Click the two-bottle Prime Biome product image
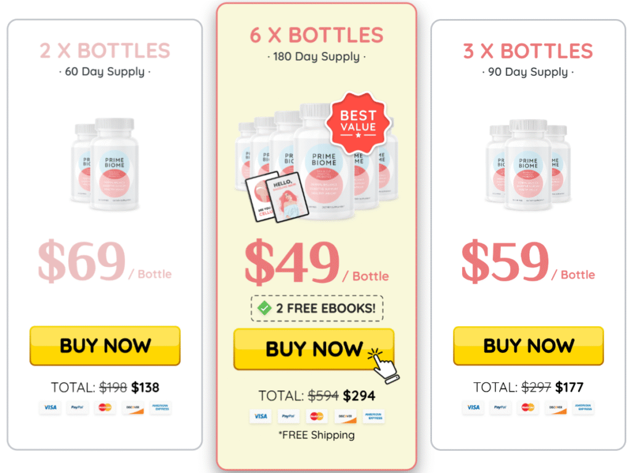The height and width of the screenshot is (473, 631). pyautogui.click(x=105, y=165)
